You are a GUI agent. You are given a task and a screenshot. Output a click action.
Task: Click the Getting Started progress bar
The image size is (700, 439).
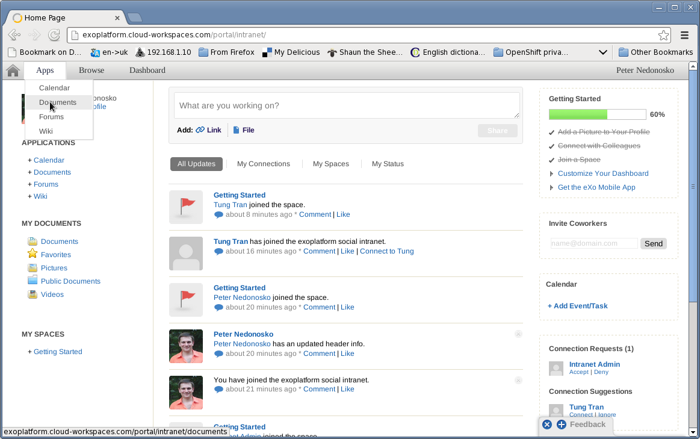tap(597, 114)
